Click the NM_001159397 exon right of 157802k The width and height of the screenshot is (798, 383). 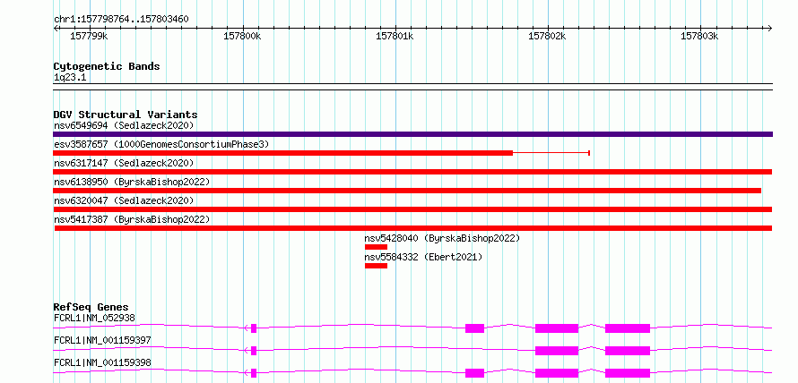(628, 351)
